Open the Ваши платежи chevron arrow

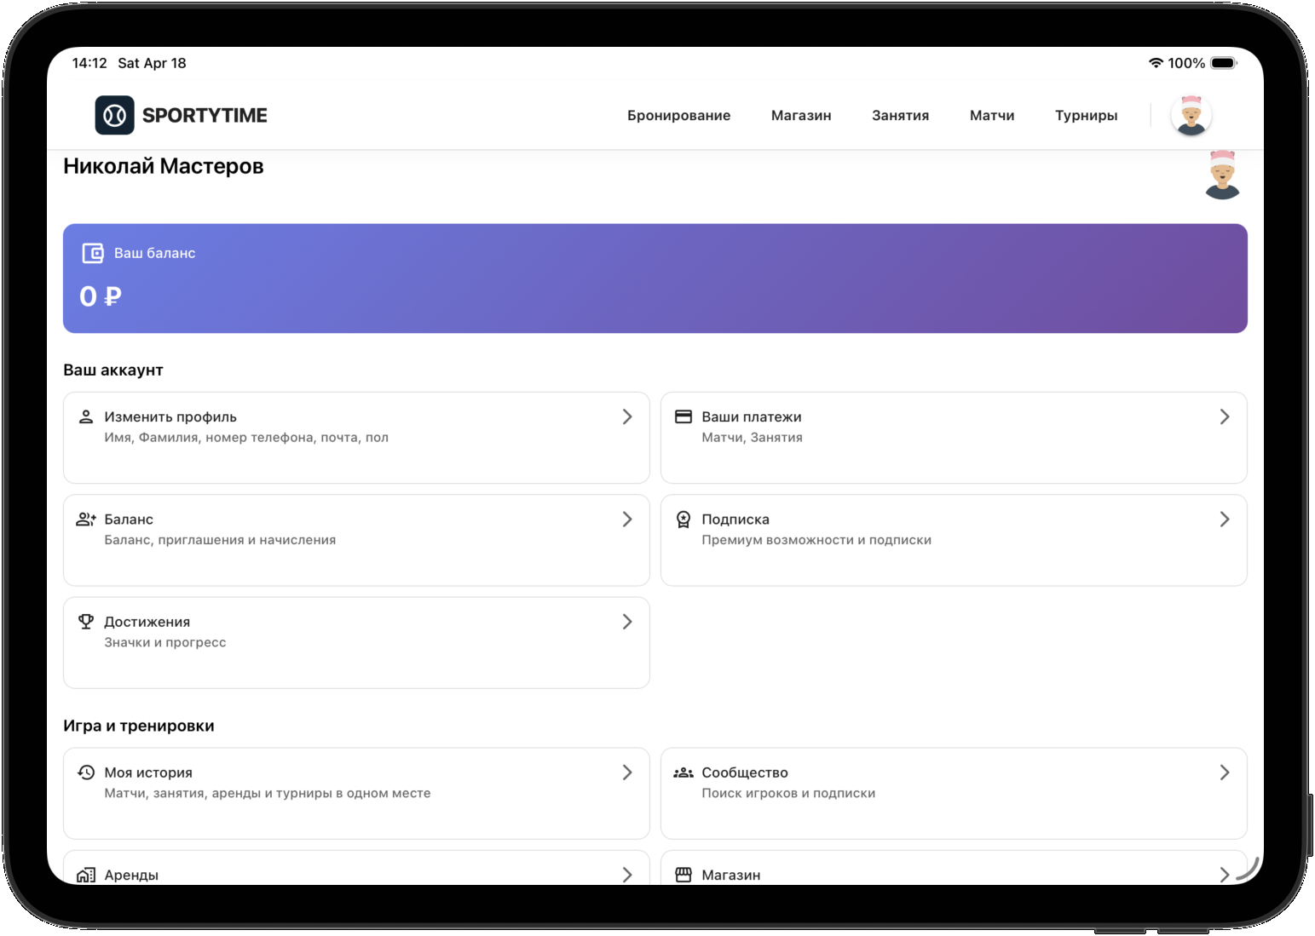click(1225, 416)
